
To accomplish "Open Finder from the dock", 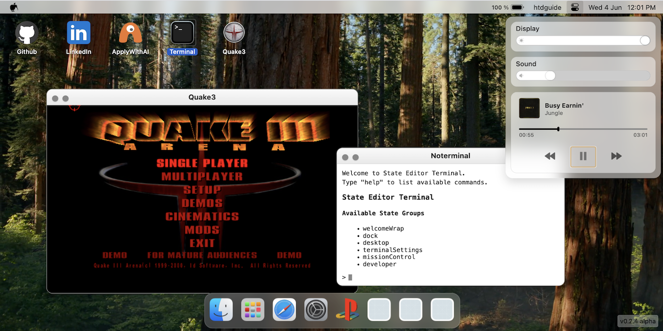I will click(x=221, y=310).
